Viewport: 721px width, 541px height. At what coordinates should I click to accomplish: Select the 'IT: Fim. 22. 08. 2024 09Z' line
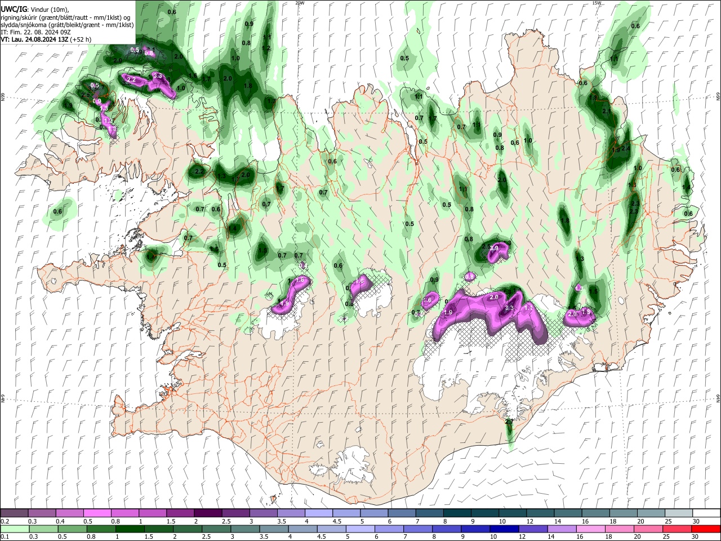tap(36, 32)
